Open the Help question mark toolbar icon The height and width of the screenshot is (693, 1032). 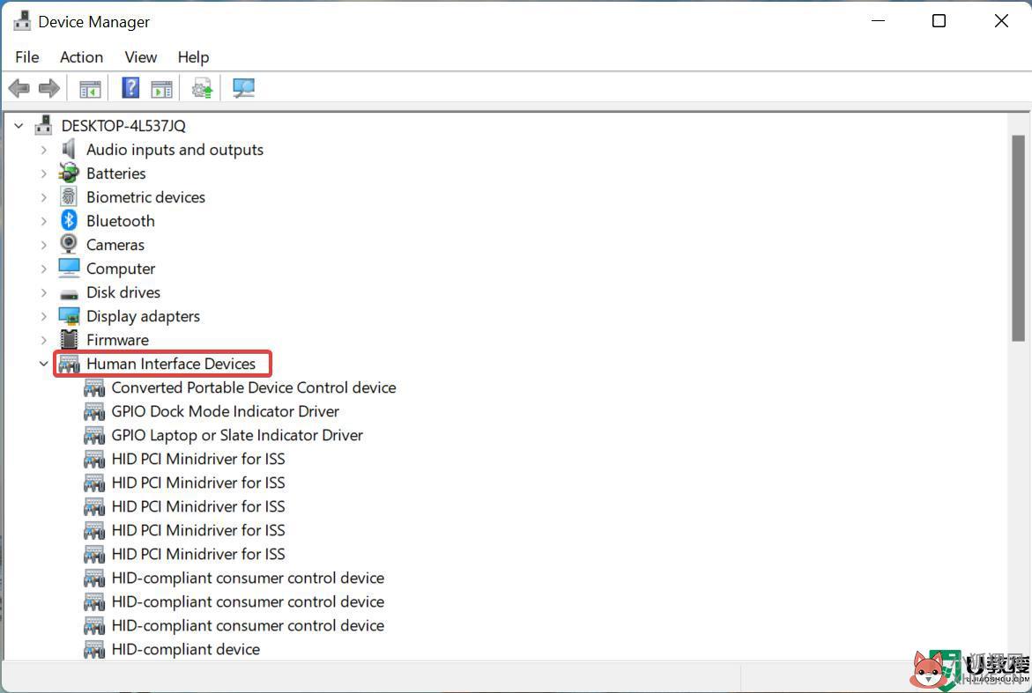[130, 87]
